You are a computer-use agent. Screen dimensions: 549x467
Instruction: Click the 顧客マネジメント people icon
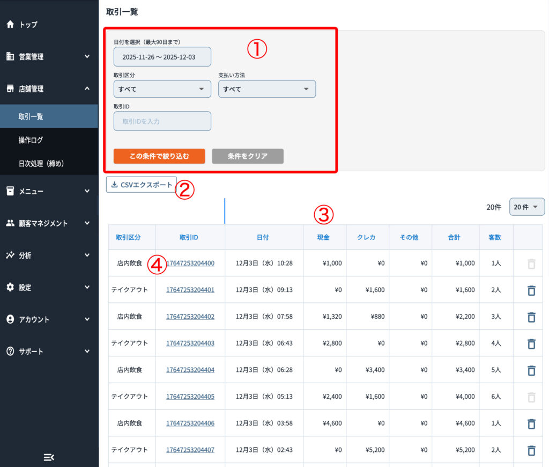(x=10, y=223)
